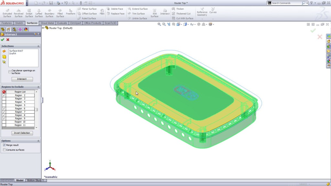Expand the Router Top tree node

[43, 28]
